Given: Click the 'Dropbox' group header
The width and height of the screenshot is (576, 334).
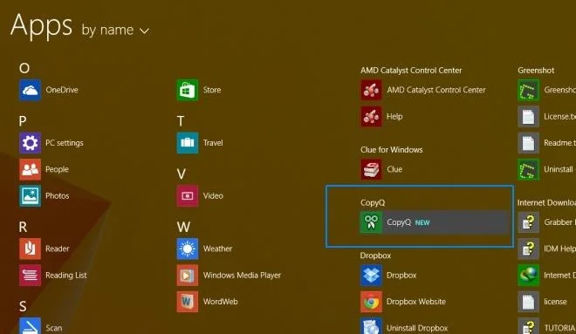Looking at the screenshot, I should 375,256.
